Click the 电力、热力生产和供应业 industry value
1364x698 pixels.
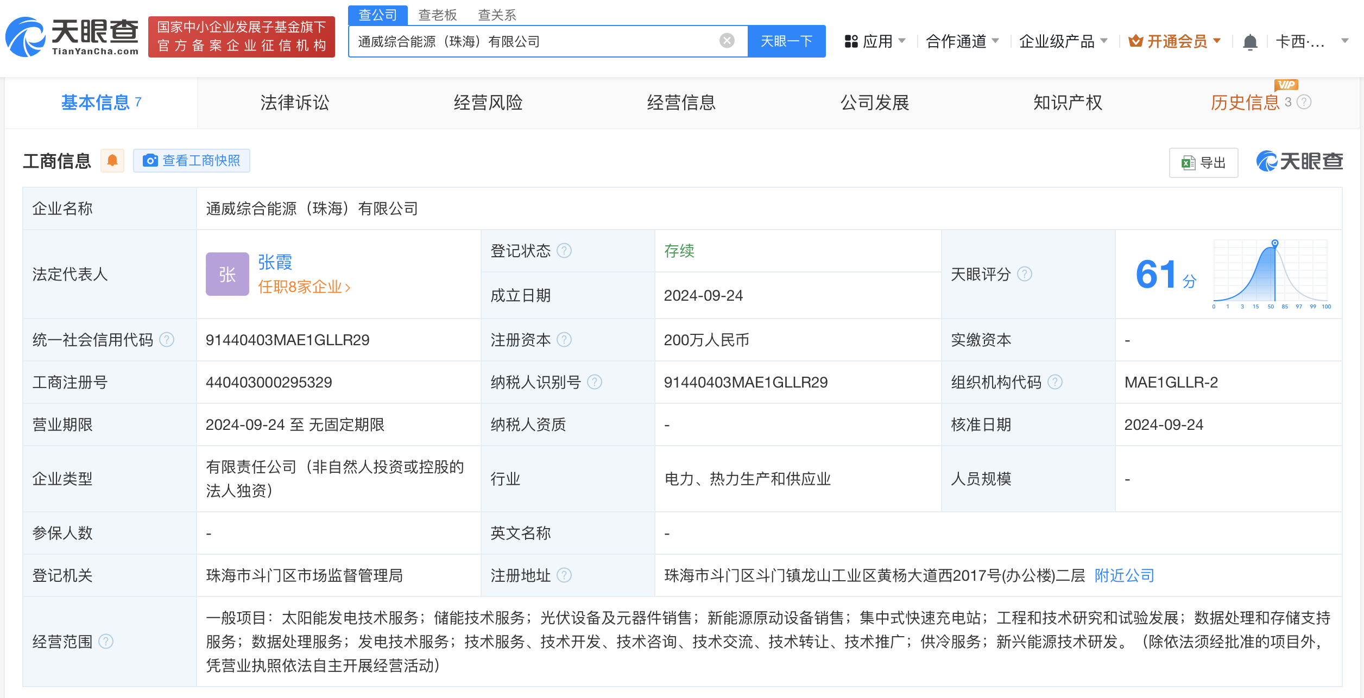point(748,479)
